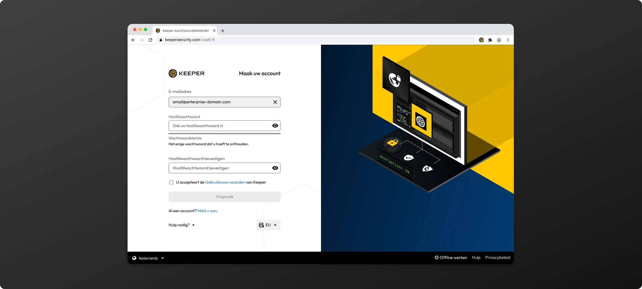This screenshot has height=289, width=642.
Task: Open the Keeper extension icon in the toolbar
Action: point(481,40)
